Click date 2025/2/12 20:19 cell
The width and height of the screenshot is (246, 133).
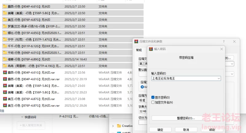point(76,79)
